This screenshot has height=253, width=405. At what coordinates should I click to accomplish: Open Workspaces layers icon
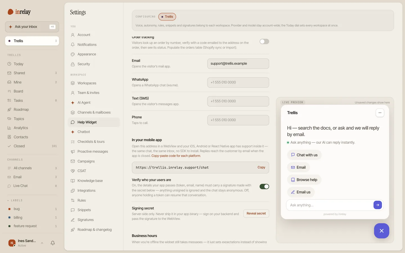tap(73, 83)
